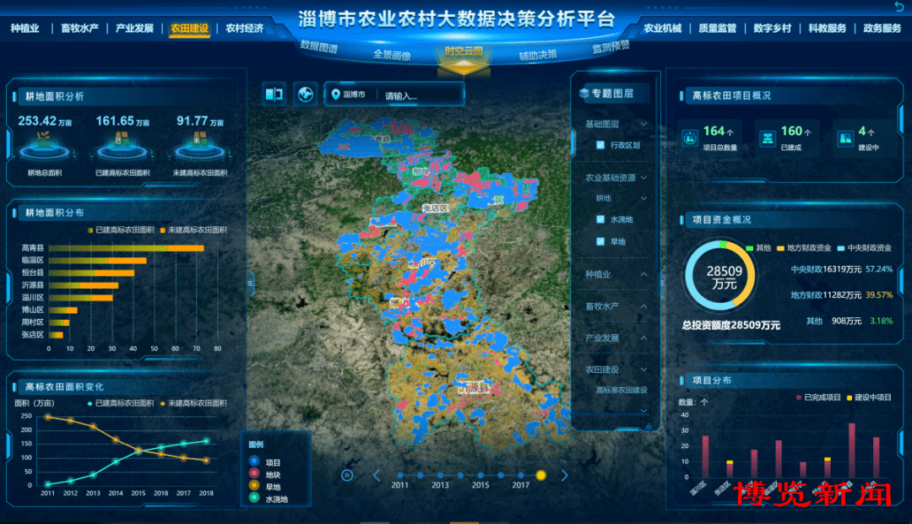
Task: Click the 项目总数量 icon showing 164
Action: coord(690,137)
